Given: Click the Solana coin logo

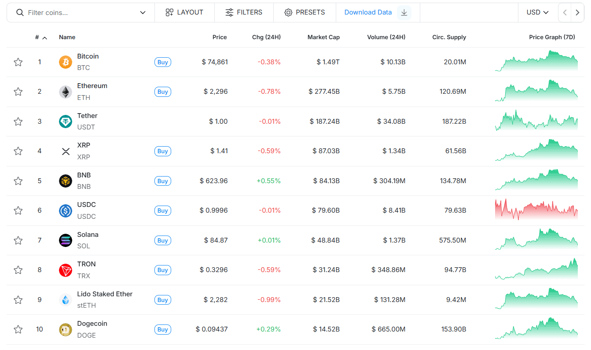Looking at the screenshot, I should click(66, 240).
